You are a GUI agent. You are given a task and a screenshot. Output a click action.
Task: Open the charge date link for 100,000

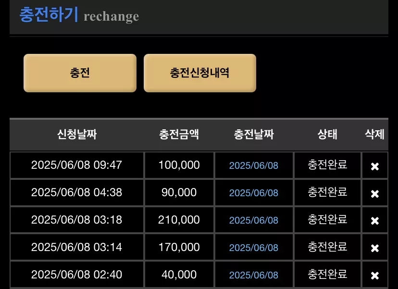click(254, 165)
